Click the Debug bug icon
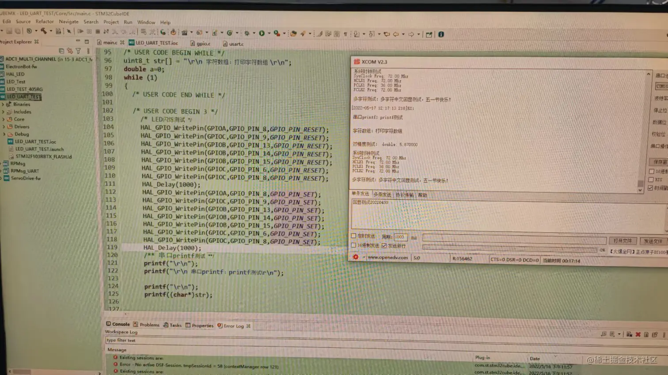 click(247, 33)
